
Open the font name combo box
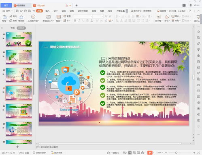tap(83, 17)
